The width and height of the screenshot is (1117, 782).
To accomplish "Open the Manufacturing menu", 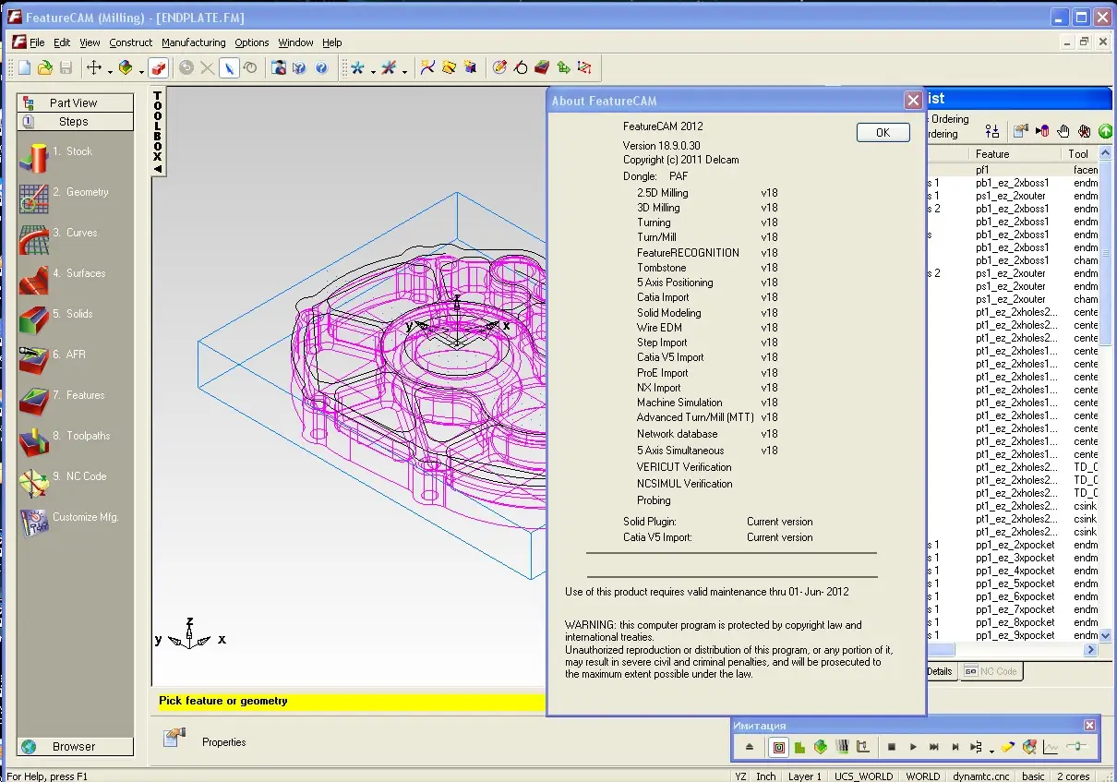I will [193, 42].
